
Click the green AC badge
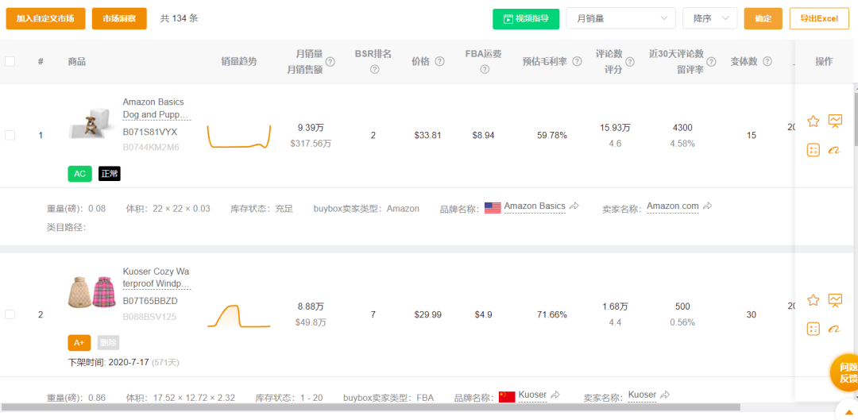point(80,174)
